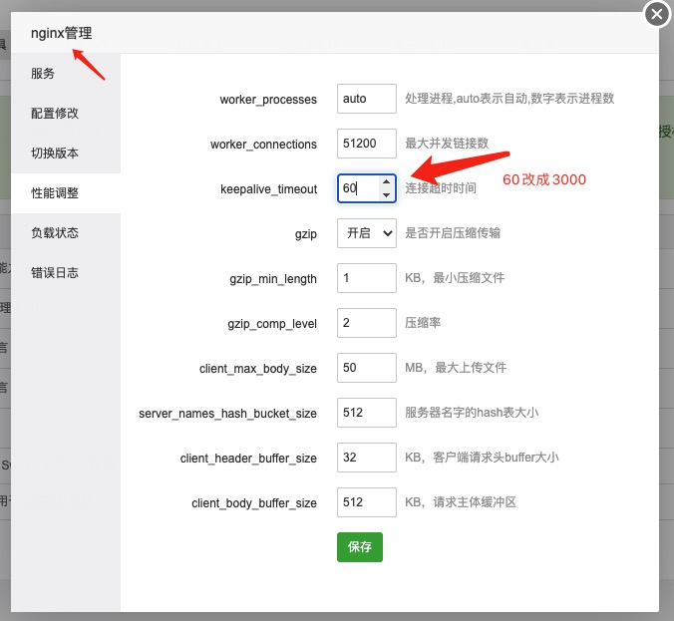Increase keepalive_timeout with the up arrow
Screen dimensions: 674x621
387,181
